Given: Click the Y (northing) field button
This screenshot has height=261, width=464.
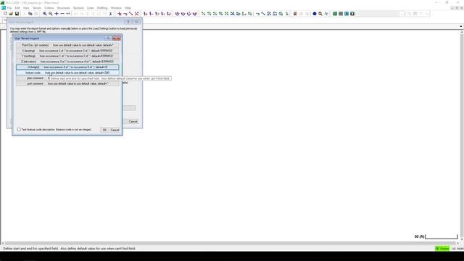Looking at the screenshot, I should point(67,57).
